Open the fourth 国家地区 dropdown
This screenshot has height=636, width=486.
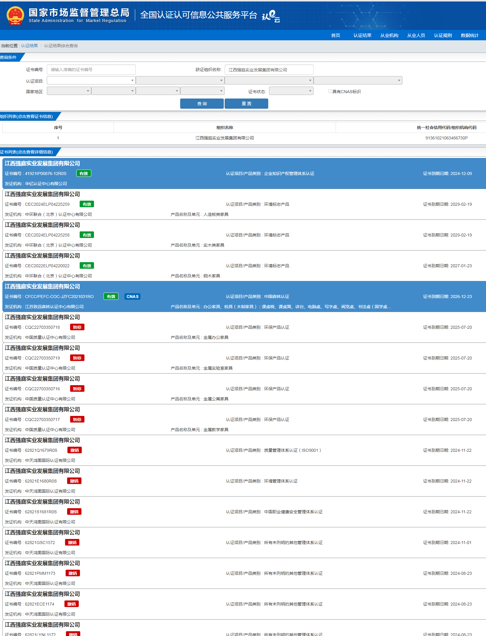coord(202,91)
